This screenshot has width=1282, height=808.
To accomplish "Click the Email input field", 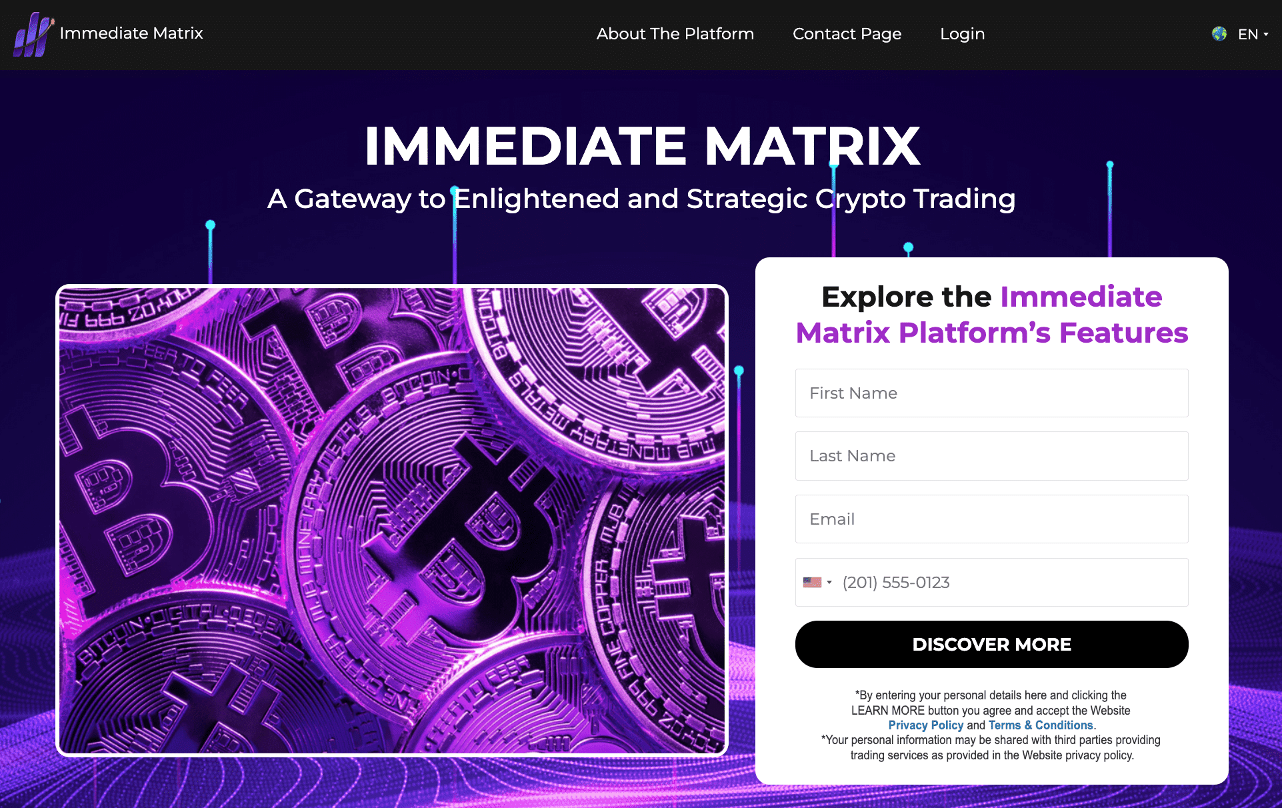I will [x=991, y=519].
